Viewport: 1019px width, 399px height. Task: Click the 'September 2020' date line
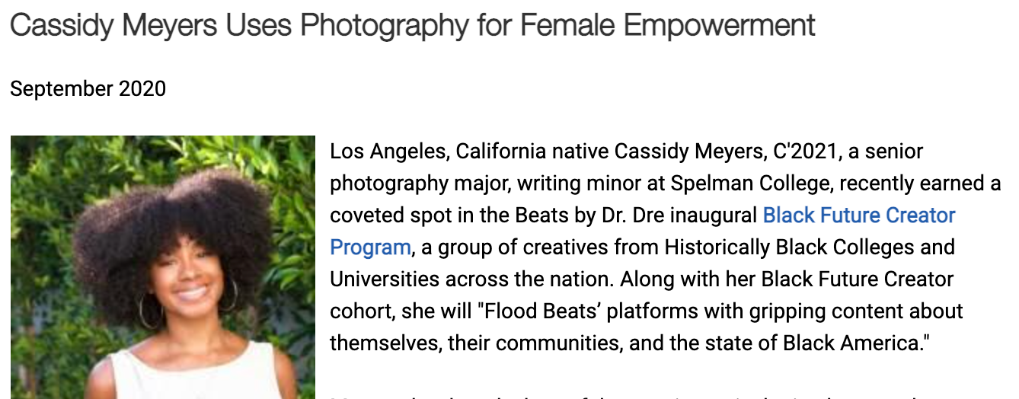pyautogui.click(x=88, y=89)
